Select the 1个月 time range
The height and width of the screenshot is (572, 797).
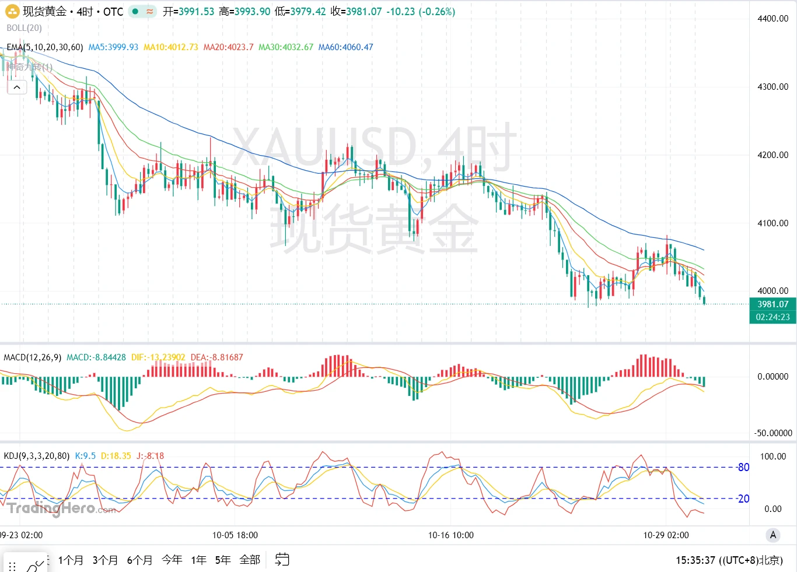[71, 560]
